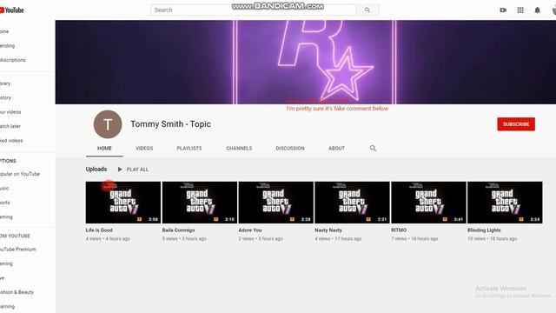This screenshot has height=313, width=556.
Task: Click the channel search magnifier icon
Action: [x=373, y=148]
